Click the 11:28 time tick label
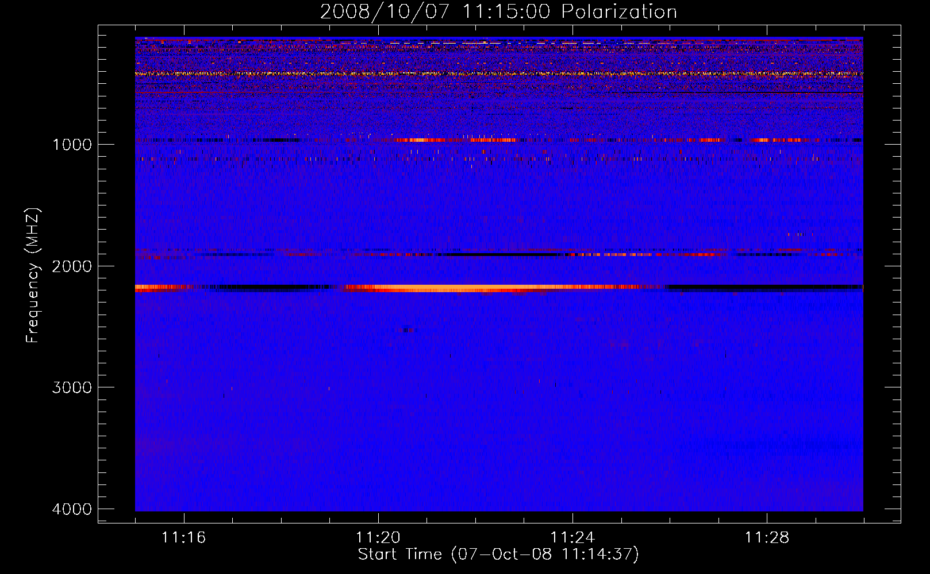930x574 pixels. pos(767,537)
